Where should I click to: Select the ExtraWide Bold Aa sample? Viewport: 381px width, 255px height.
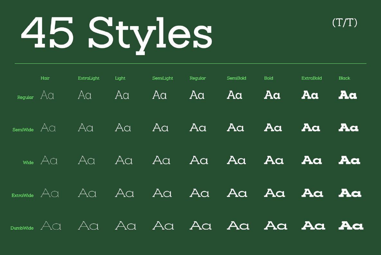click(274, 193)
